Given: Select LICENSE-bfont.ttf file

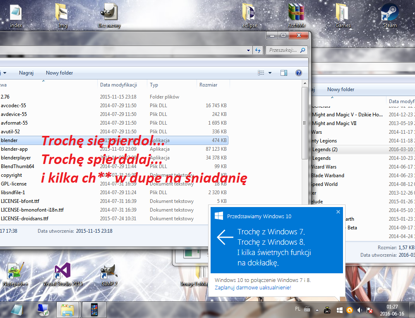Looking at the screenshot, I should pos(114,201).
